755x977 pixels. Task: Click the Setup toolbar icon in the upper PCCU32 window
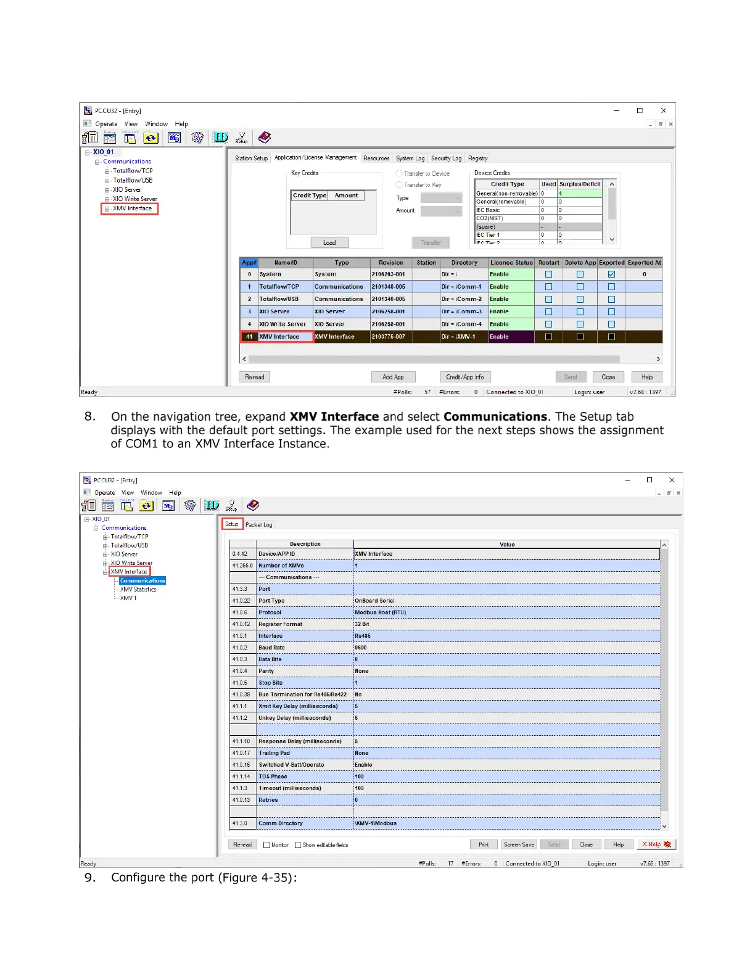click(241, 138)
